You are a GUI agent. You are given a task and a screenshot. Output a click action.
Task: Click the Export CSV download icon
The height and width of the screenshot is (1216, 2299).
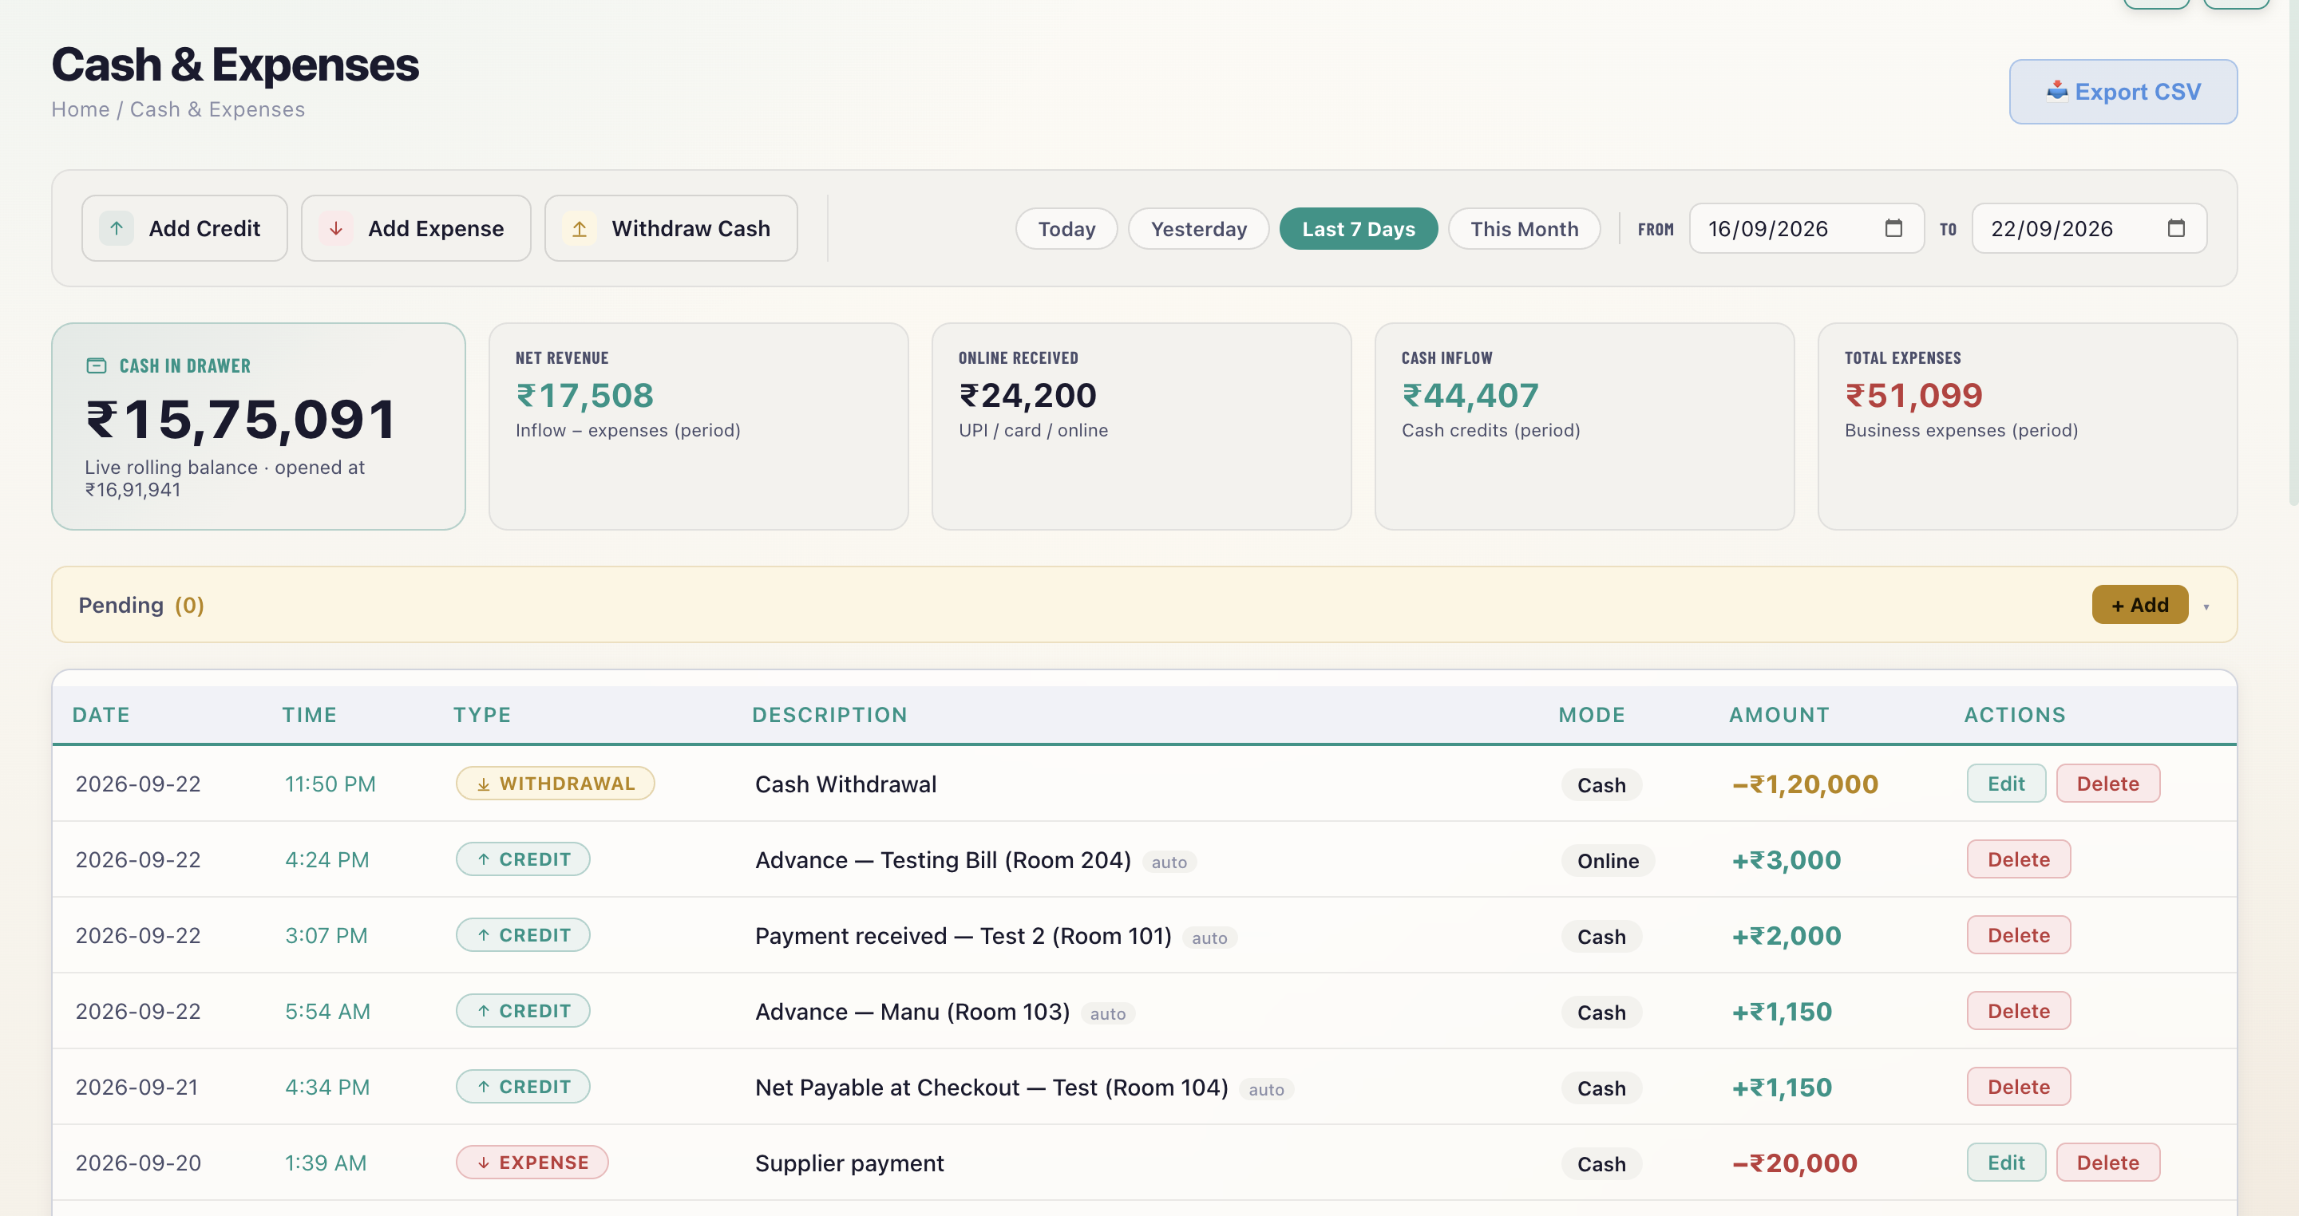pyautogui.click(x=2056, y=91)
